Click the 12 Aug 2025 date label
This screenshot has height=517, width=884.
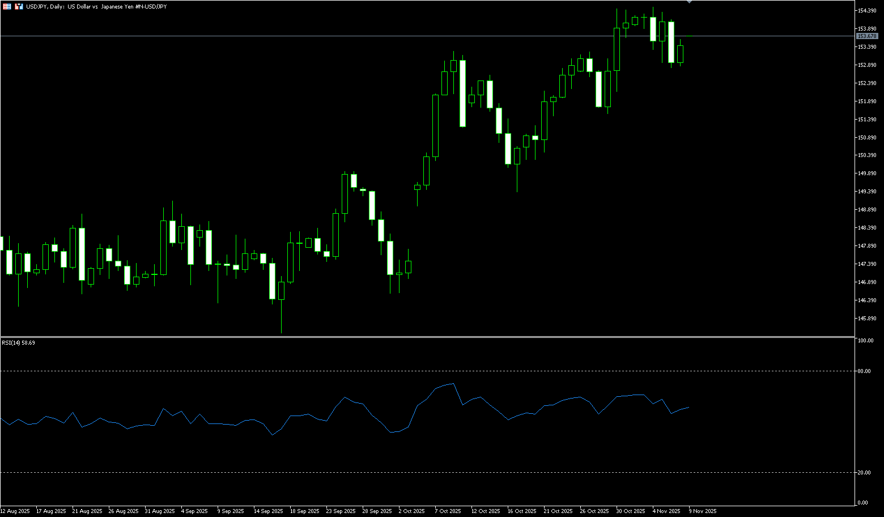click(15, 511)
